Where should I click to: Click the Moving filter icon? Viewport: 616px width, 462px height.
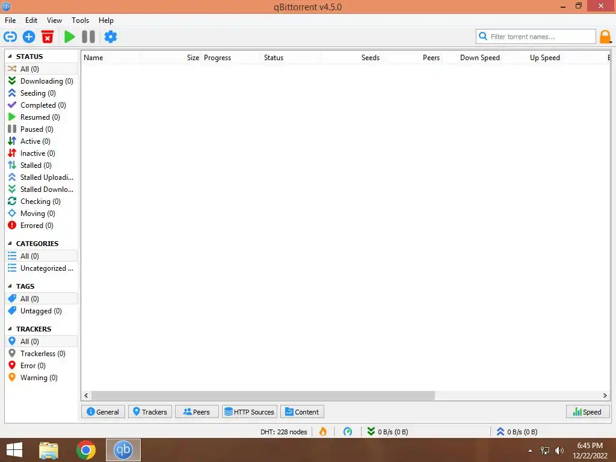pyautogui.click(x=12, y=214)
